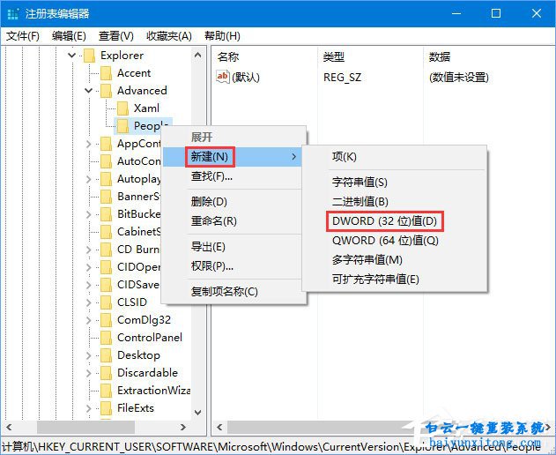The height and width of the screenshot is (455, 556).
Task: Click the 名称 column header
Action: (228, 56)
